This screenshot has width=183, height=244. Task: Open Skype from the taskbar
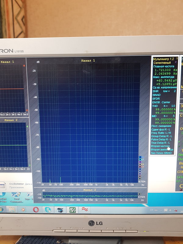48,210
